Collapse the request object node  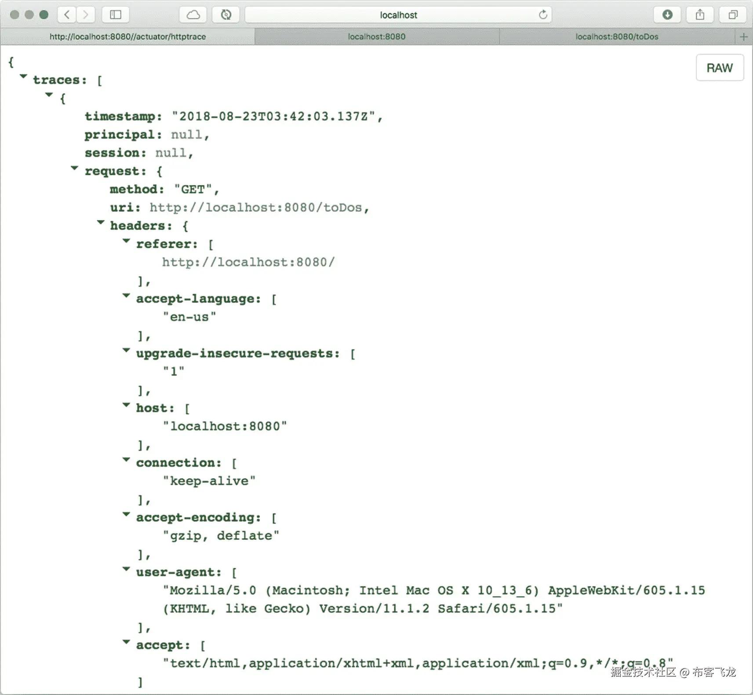click(74, 167)
